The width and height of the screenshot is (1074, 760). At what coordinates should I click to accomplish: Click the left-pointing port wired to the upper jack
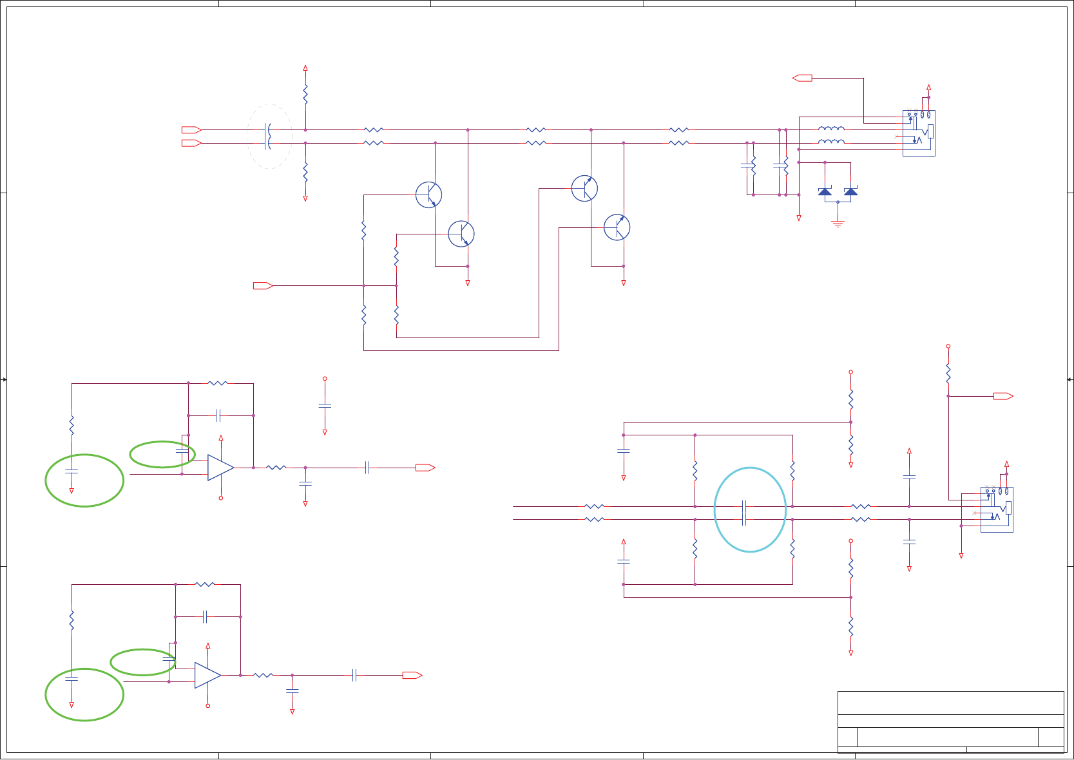click(802, 78)
